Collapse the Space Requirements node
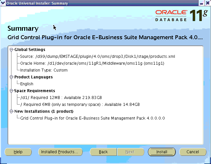This screenshot has height=164, width=211. 11,91
